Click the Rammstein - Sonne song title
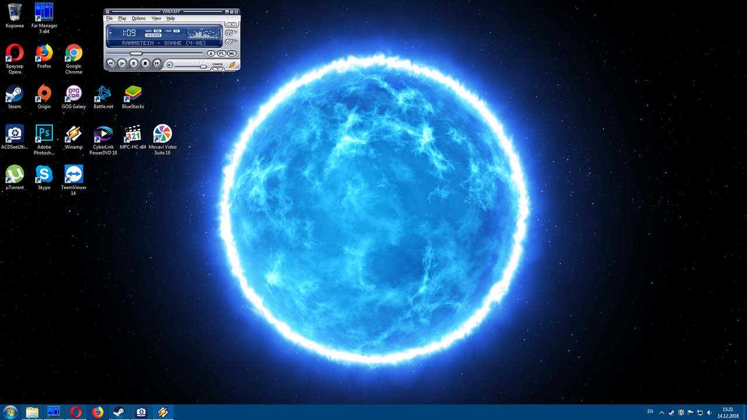The width and height of the screenshot is (747, 420). point(164,43)
